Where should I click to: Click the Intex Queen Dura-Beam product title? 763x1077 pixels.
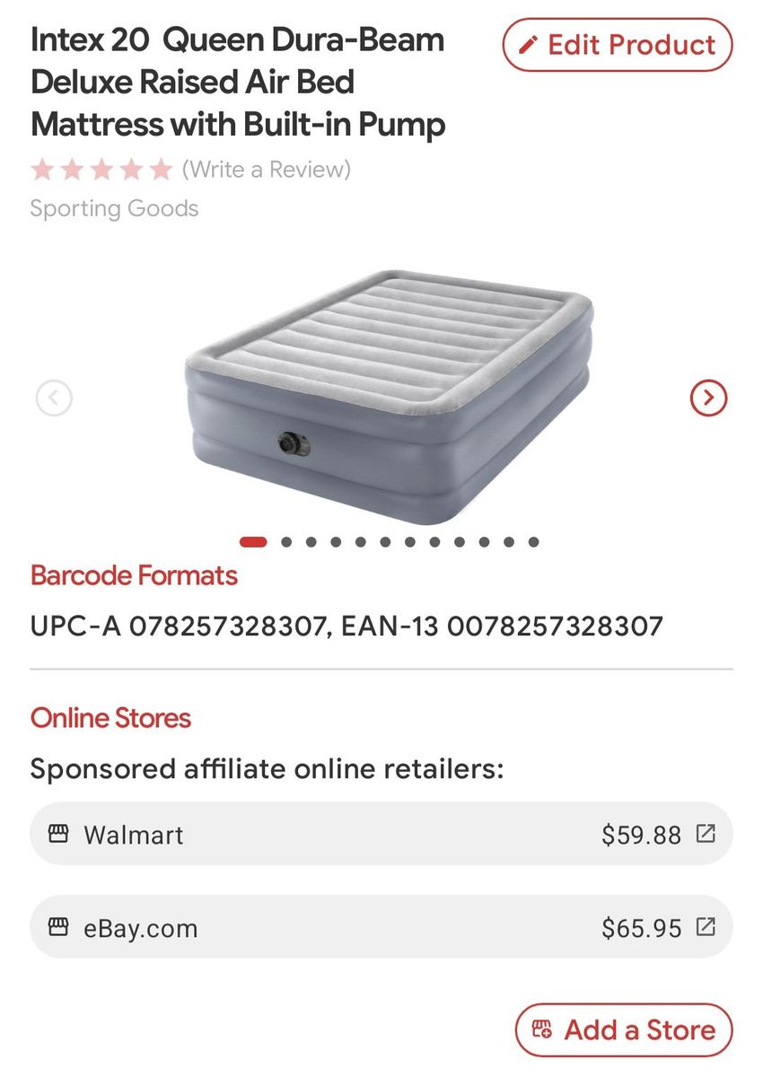(238, 83)
